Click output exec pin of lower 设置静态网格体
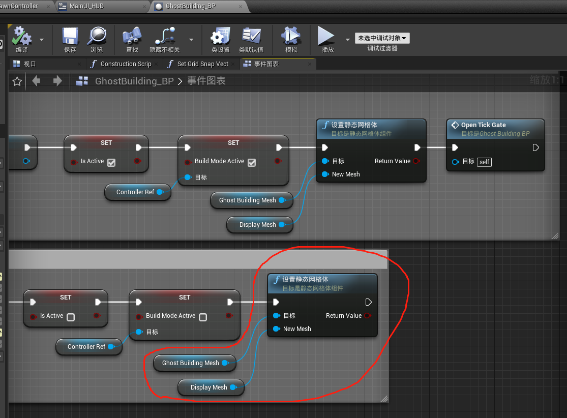Viewport: 567px width, 418px height. tap(368, 302)
